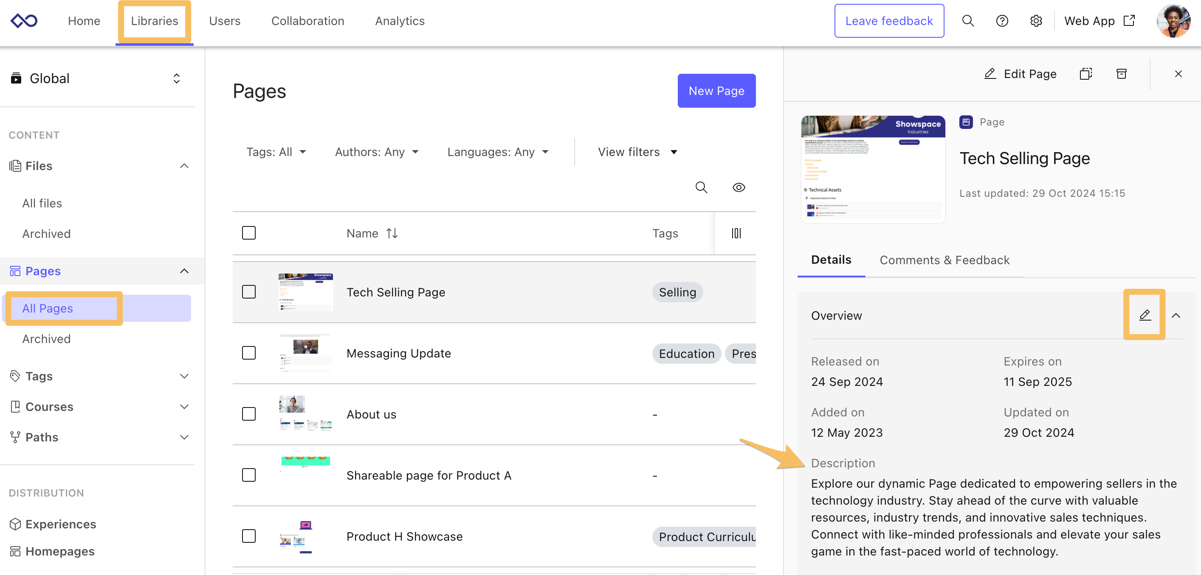This screenshot has width=1201, height=575.
Task: Expand the Authors: Any filter
Action: click(377, 152)
